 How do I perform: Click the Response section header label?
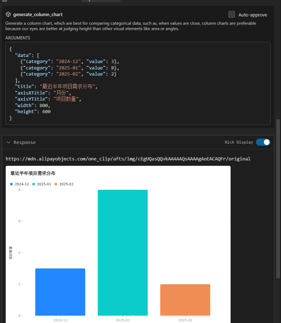click(x=24, y=142)
